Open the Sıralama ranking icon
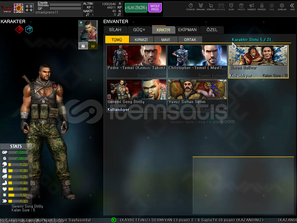The image size is (297, 223). [x=200, y=6]
